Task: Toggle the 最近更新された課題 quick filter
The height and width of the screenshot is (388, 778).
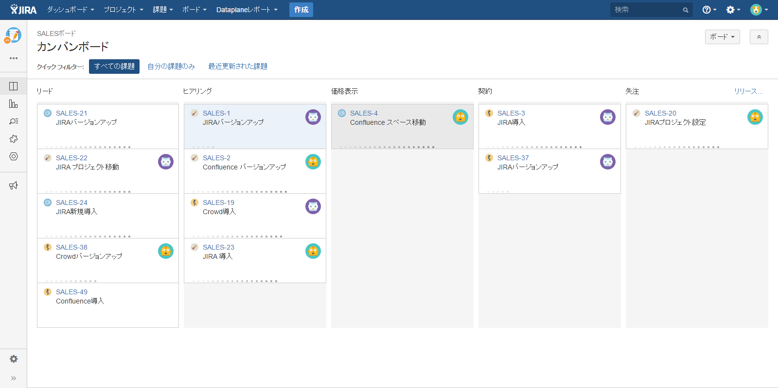Action: [x=238, y=67]
